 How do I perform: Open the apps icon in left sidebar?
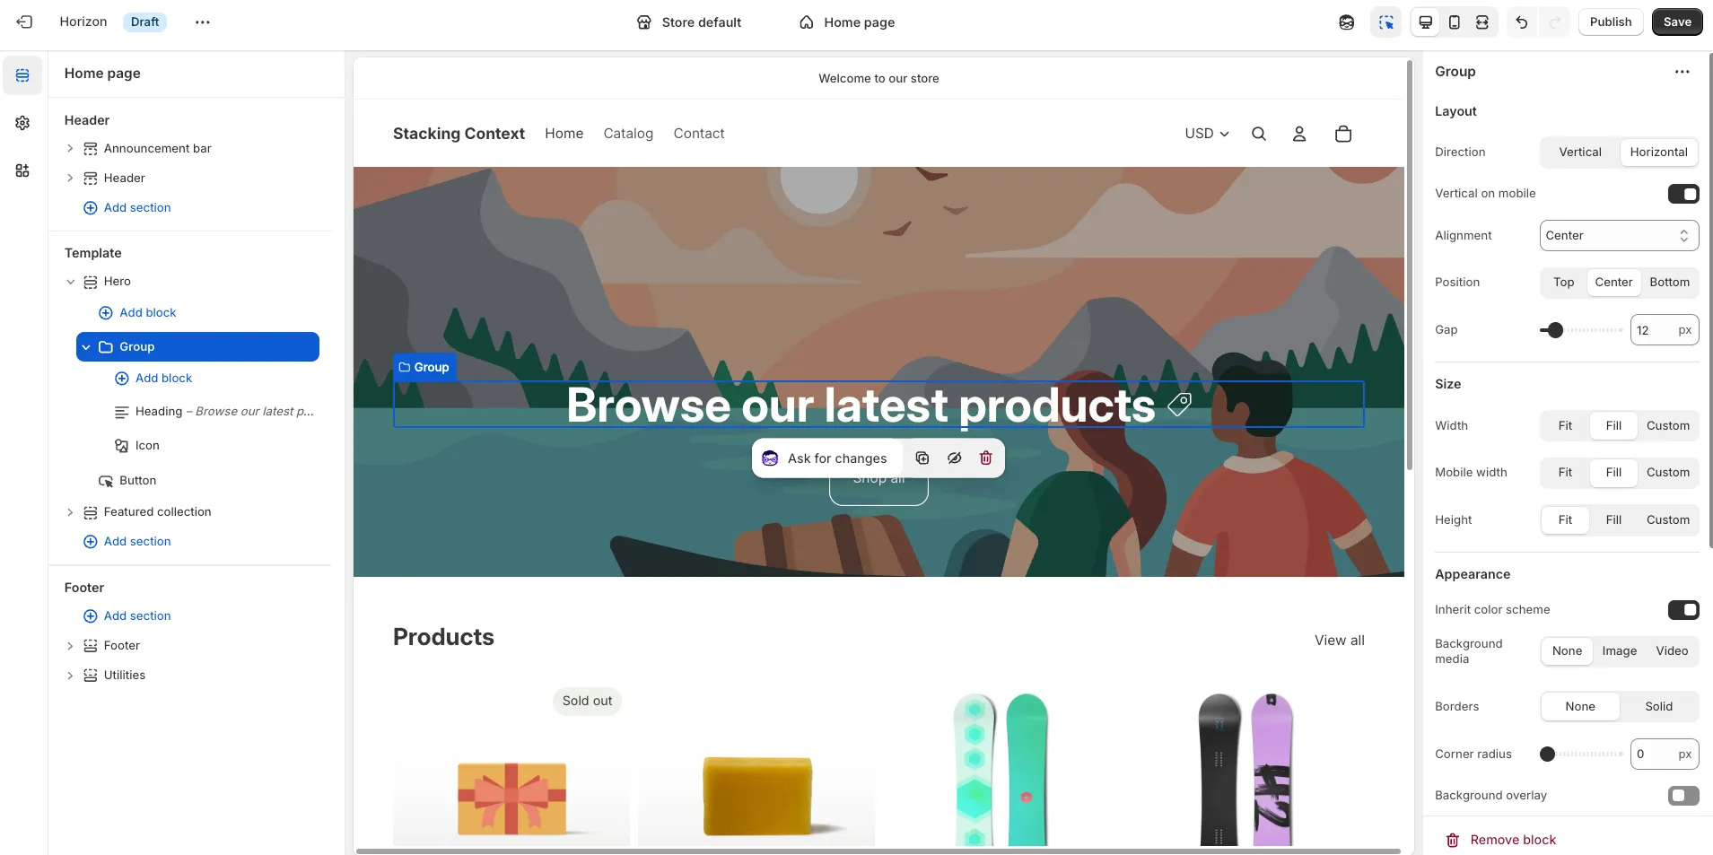click(x=22, y=170)
